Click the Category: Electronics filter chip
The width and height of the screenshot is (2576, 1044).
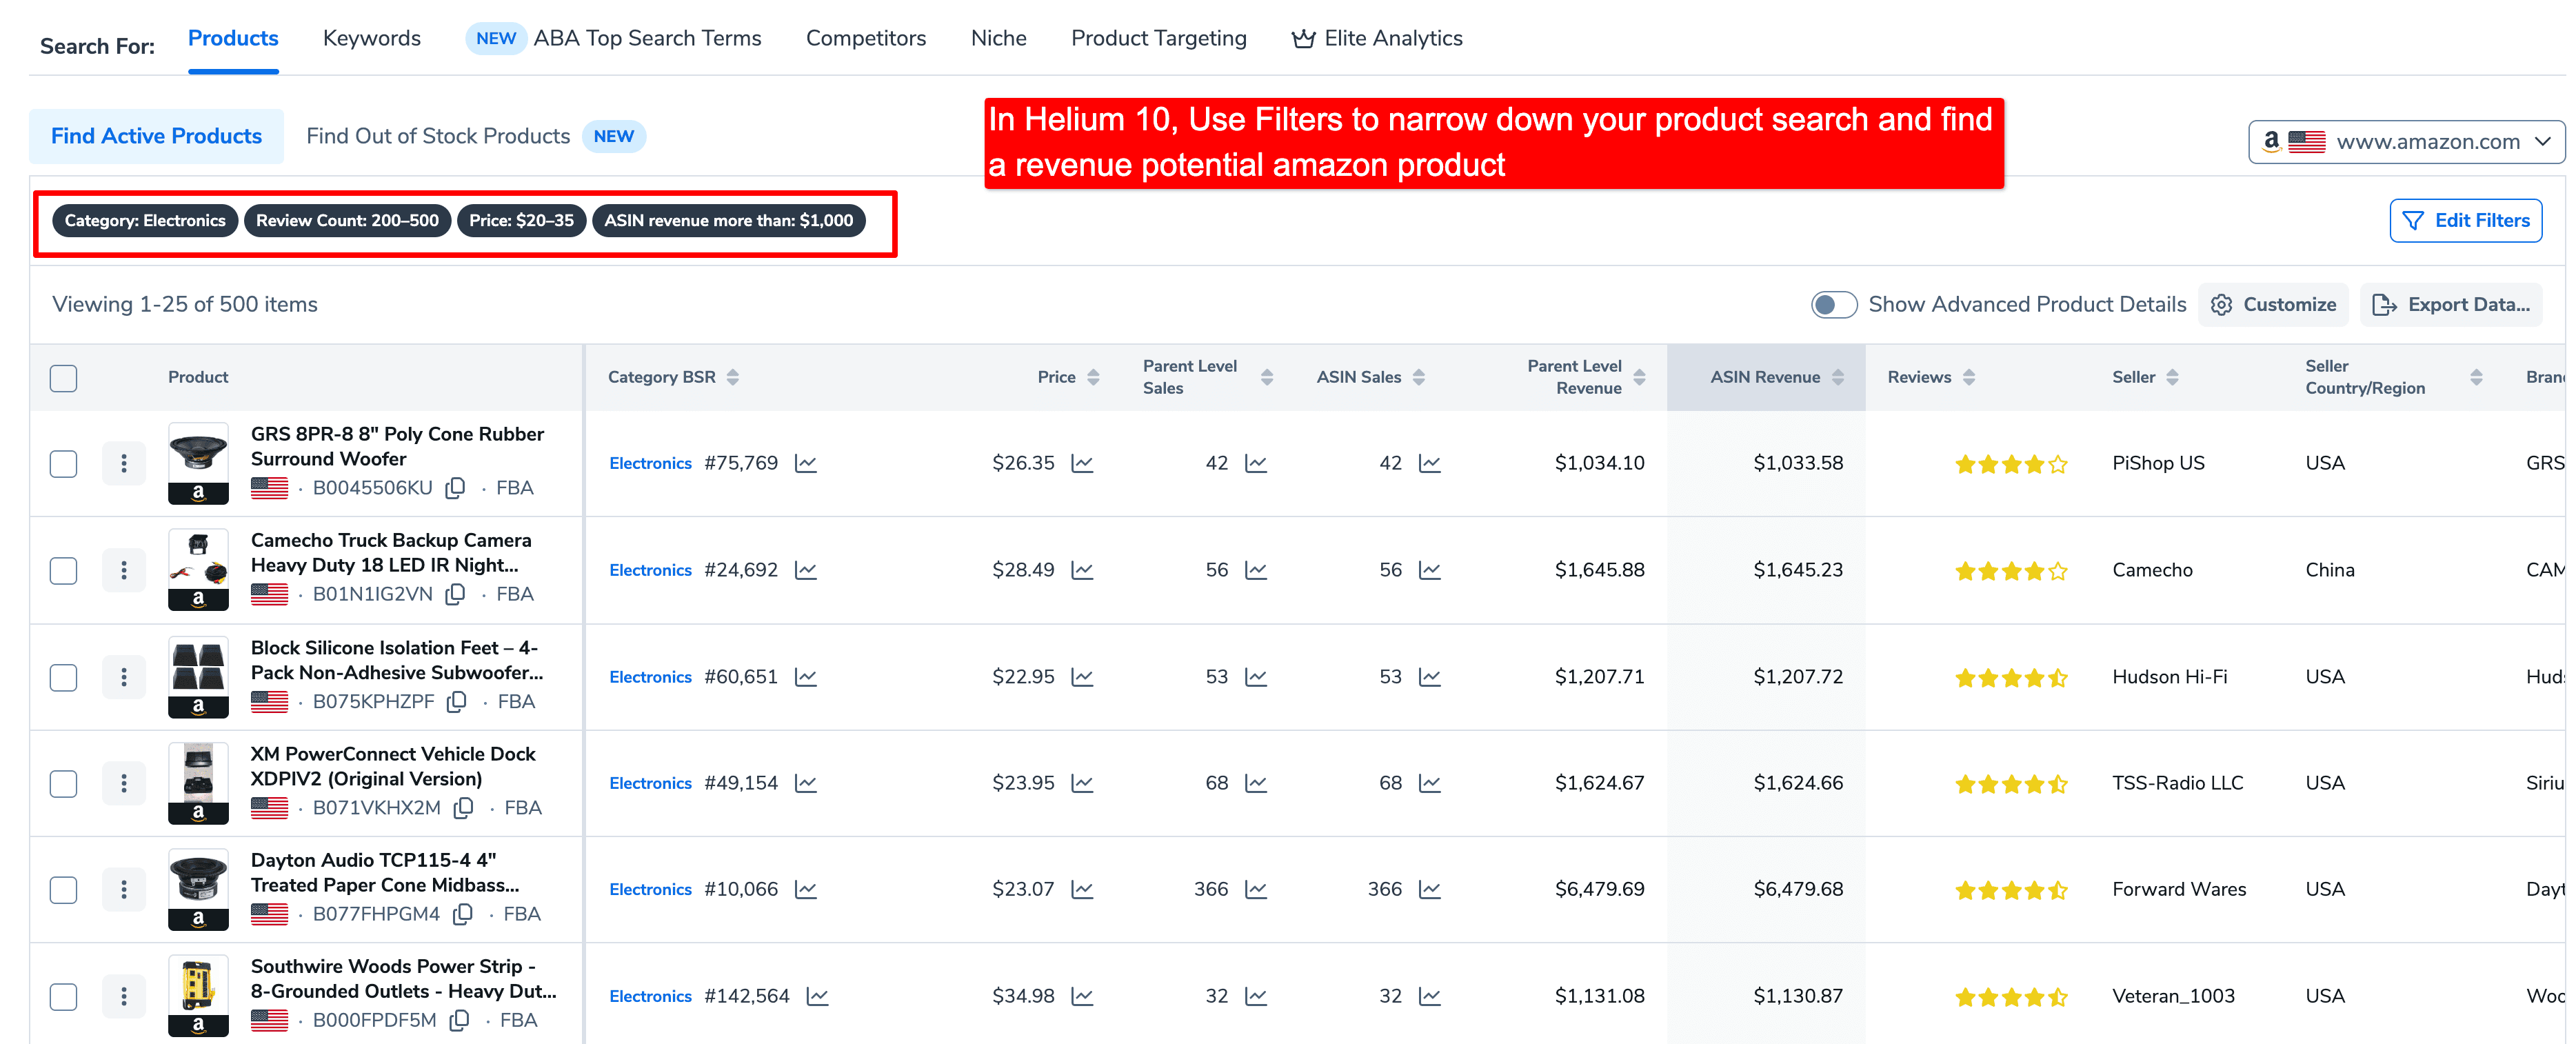(145, 220)
